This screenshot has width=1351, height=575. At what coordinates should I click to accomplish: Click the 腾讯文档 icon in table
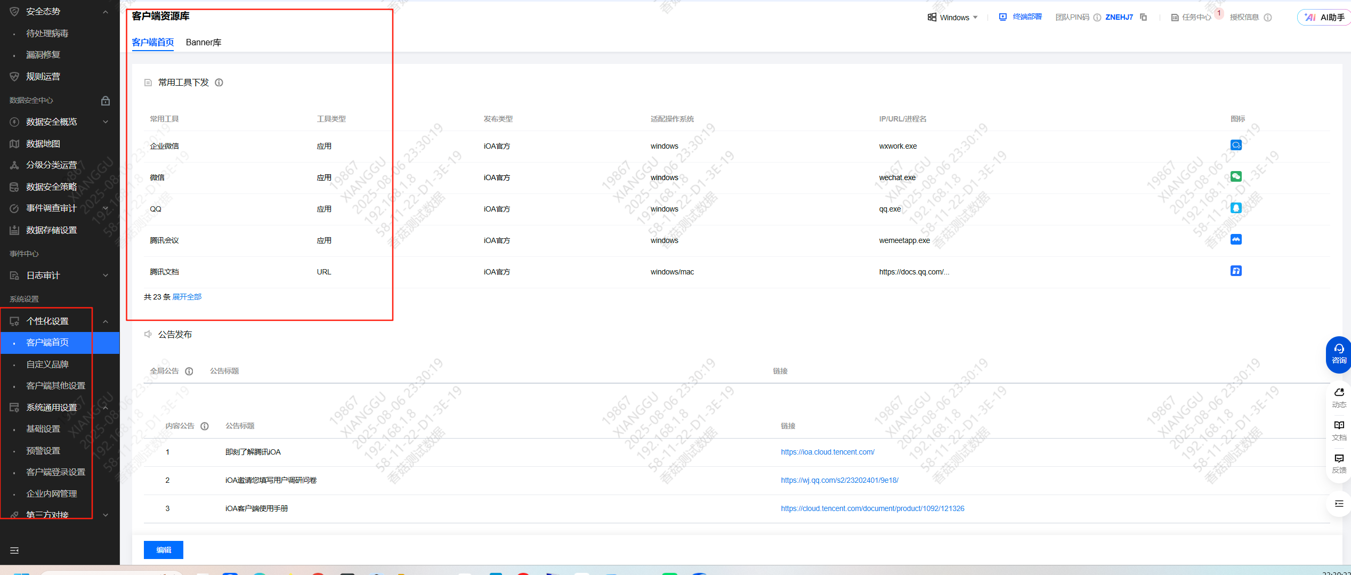click(x=1236, y=271)
